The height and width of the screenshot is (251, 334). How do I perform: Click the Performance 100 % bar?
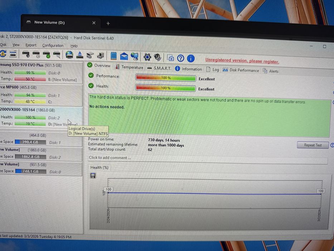(x=166, y=78)
